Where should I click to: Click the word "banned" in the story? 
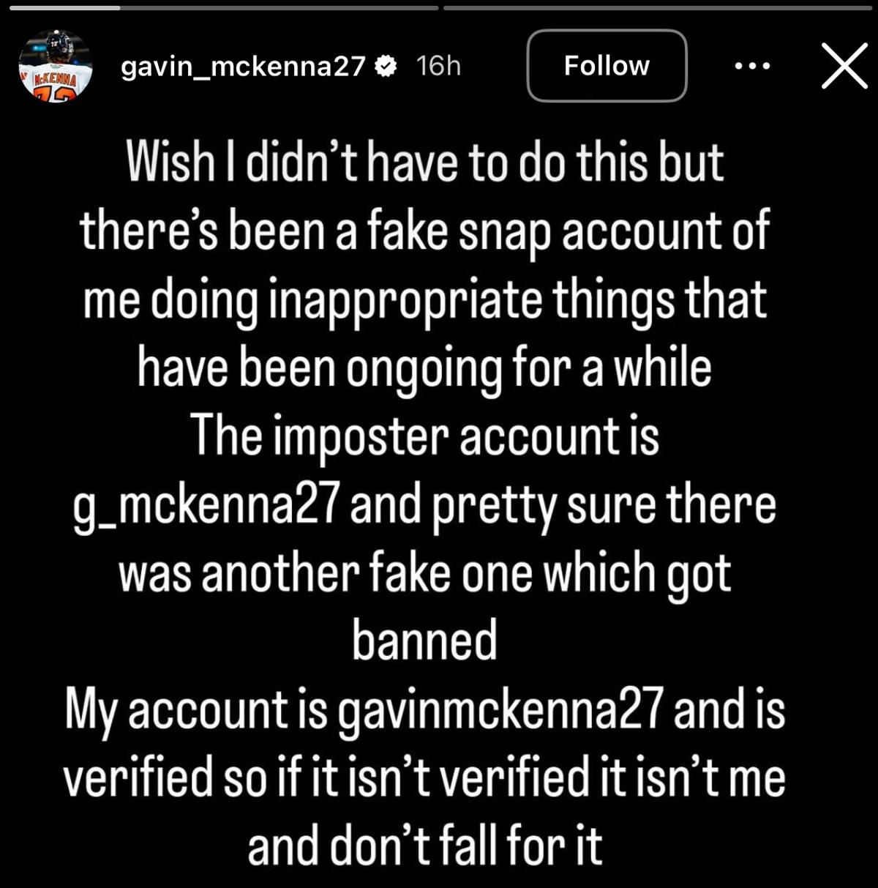424,641
